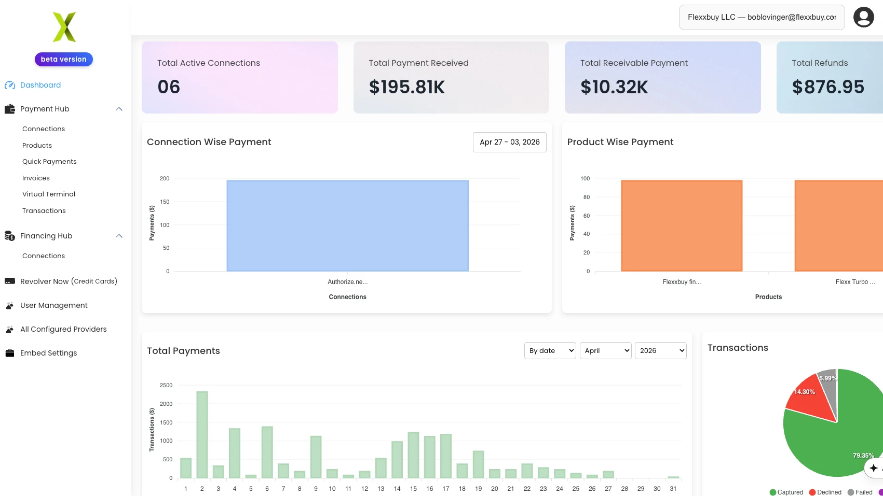This screenshot has width=883, height=496.
Task: Click the Payment Hub wallet icon
Action: tap(10, 109)
